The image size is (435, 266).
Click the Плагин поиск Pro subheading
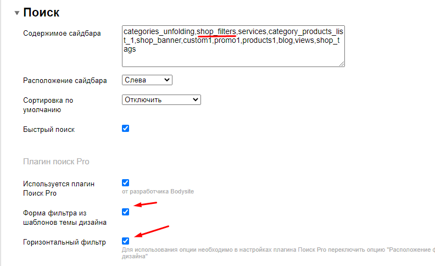pos(56,162)
